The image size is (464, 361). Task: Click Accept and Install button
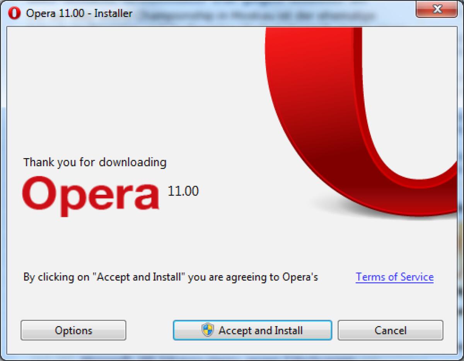(252, 330)
